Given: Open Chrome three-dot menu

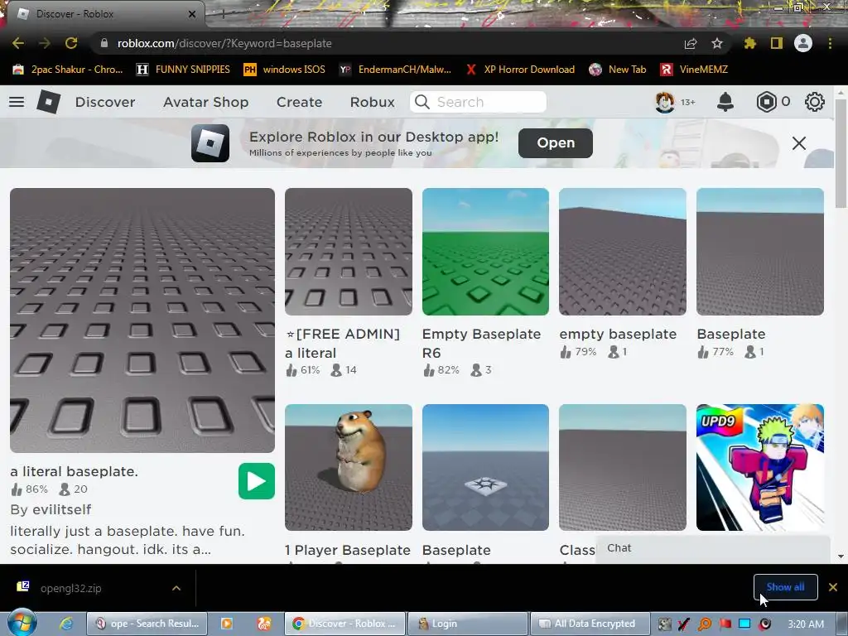Looking at the screenshot, I should (830, 43).
